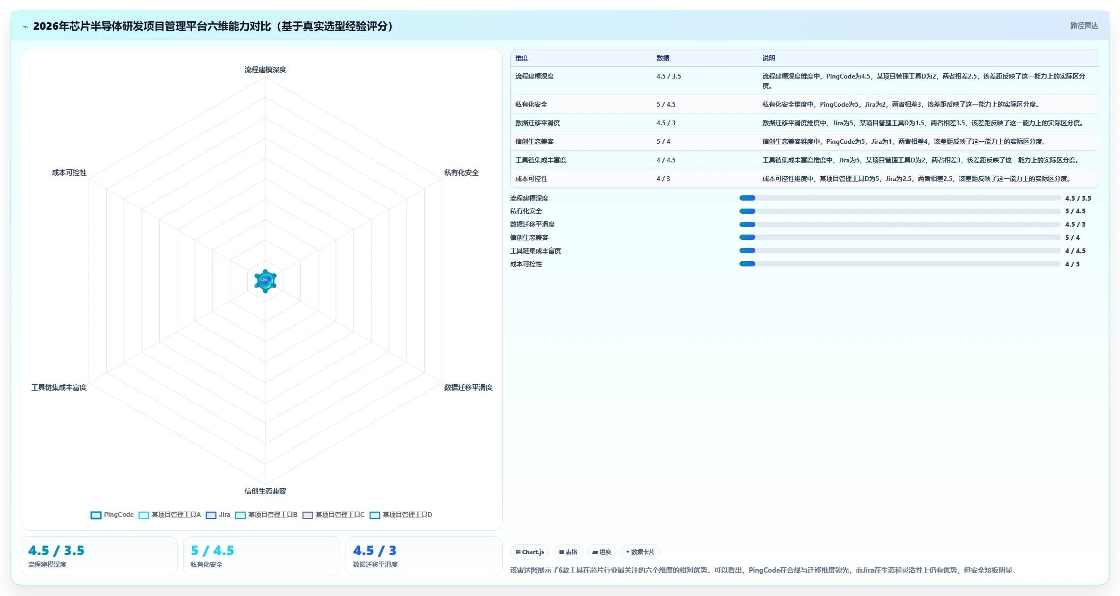Click the 私有化安全 progress bar

coord(900,211)
